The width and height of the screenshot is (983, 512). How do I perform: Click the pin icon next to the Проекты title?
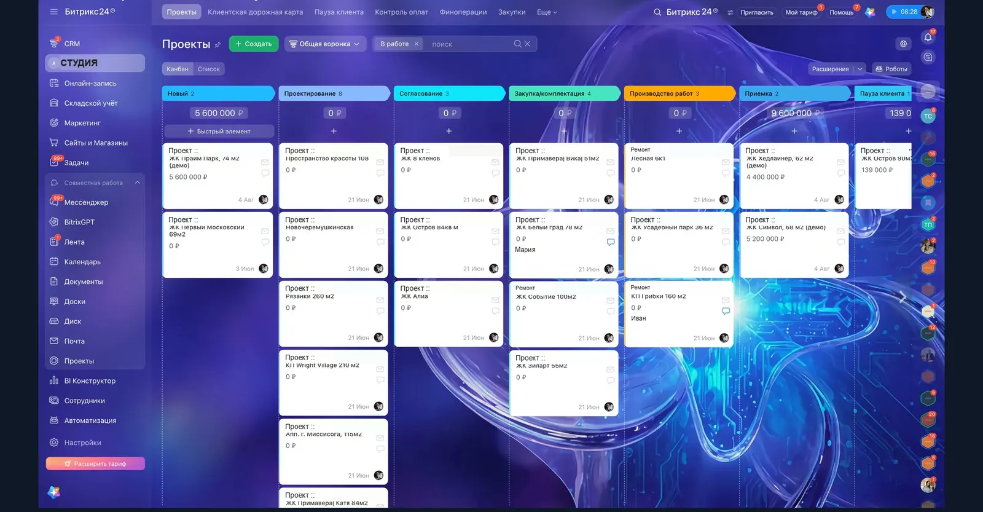pos(217,44)
